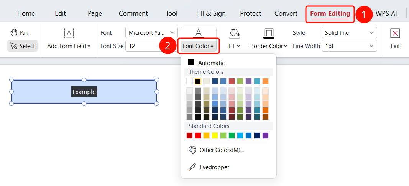Open the Comment tab
Viewport: 409px width, 186px height.
(133, 13)
